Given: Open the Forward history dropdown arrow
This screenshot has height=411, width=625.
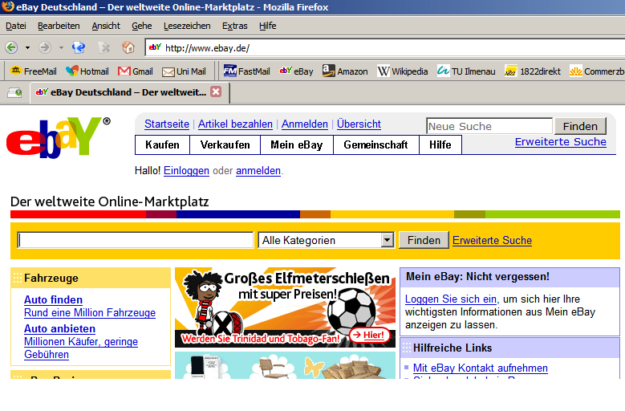Looking at the screenshot, I should click(61, 47).
